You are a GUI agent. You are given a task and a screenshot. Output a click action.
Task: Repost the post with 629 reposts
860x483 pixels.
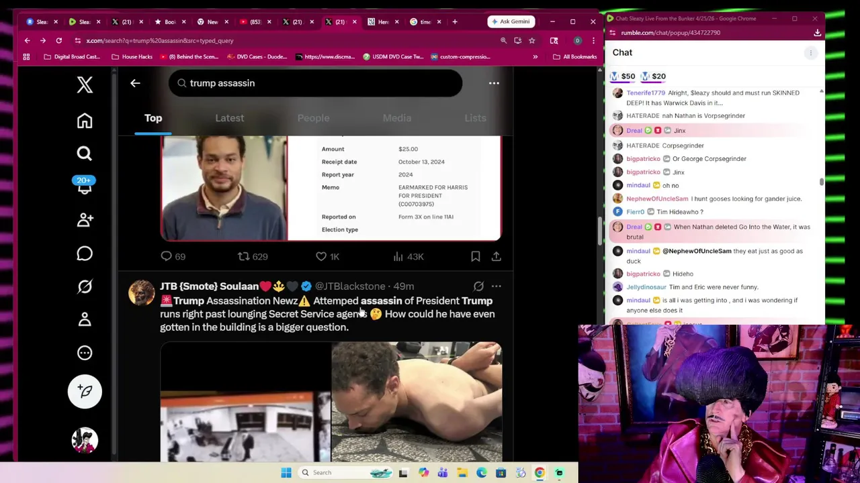coord(253,256)
